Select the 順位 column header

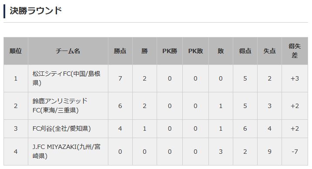click(16, 51)
